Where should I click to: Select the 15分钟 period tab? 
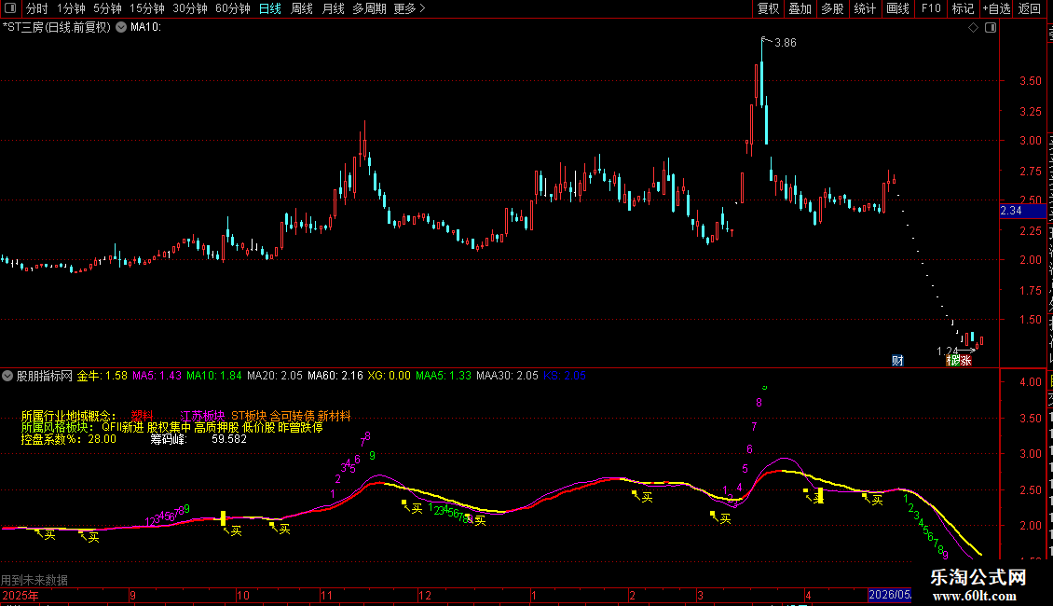click(x=146, y=8)
